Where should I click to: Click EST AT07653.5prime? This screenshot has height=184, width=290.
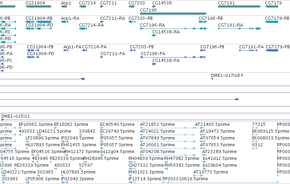(217, 145)
